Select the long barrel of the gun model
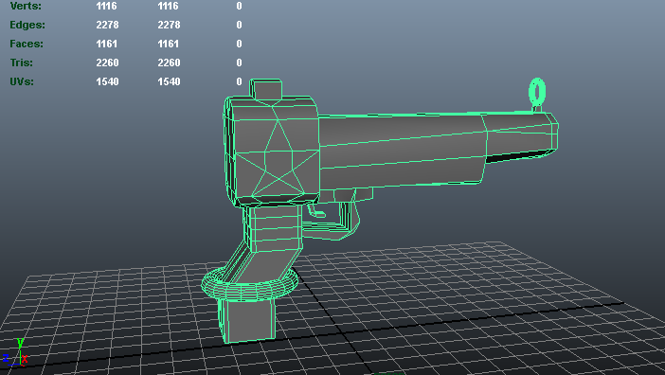Image resolution: width=665 pixels, height=375 pixels. (x=401, y=151)
